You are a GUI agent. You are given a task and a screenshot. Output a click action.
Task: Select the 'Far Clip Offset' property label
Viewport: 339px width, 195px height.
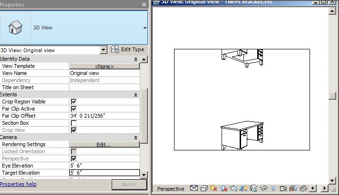point(19,116)
